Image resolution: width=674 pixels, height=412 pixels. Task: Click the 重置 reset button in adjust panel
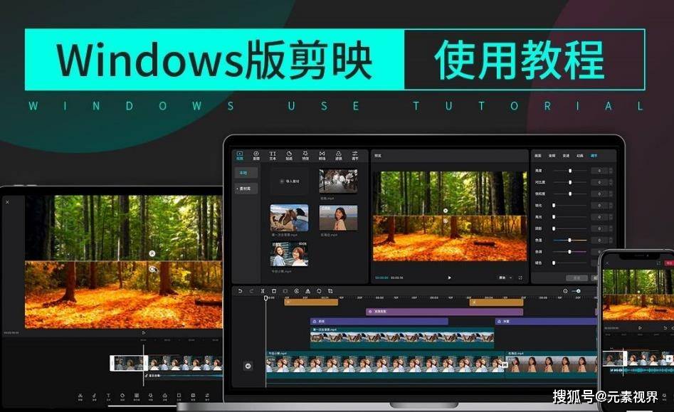pos(577,278)
